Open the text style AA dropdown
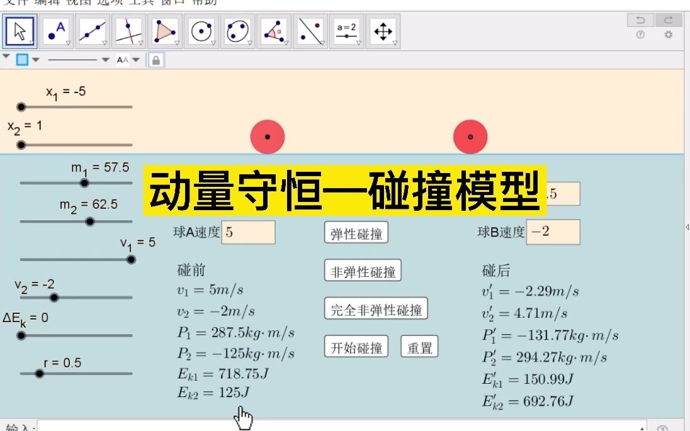Screen dimensions: 690x431 pos(135,60)
